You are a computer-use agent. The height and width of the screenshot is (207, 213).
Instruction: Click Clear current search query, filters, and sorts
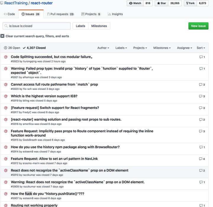tap(37, 36)
